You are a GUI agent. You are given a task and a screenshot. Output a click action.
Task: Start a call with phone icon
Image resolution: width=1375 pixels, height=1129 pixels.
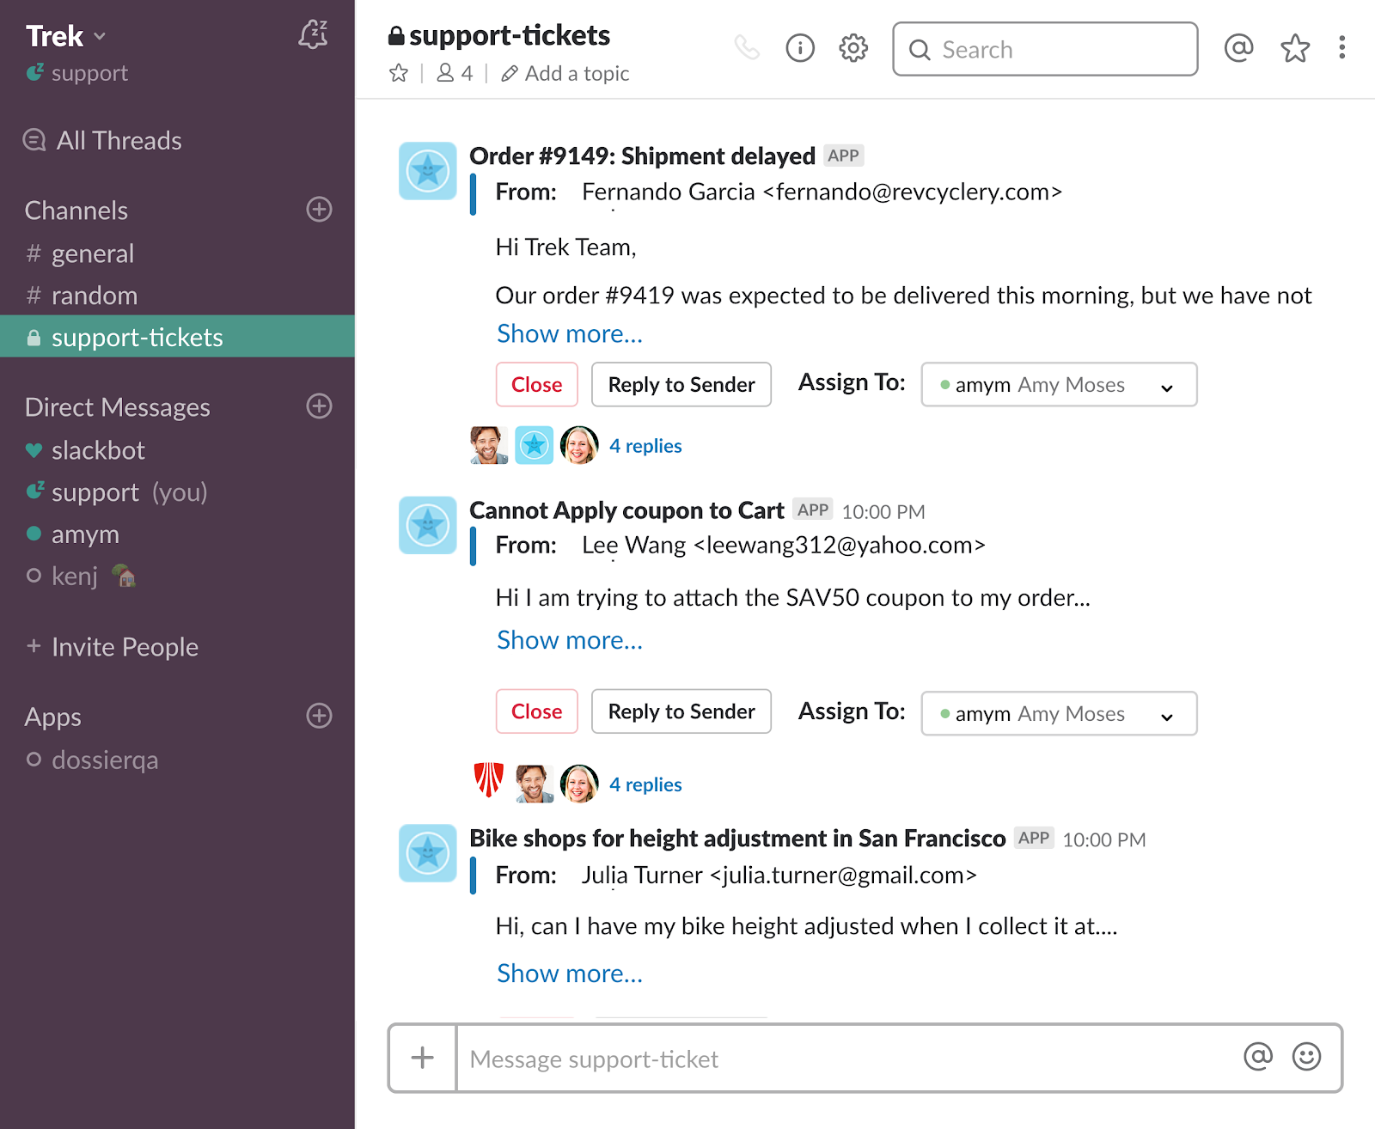pos(747,47)
